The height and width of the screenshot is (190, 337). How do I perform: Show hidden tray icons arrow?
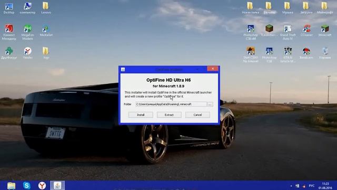[291, 186]
